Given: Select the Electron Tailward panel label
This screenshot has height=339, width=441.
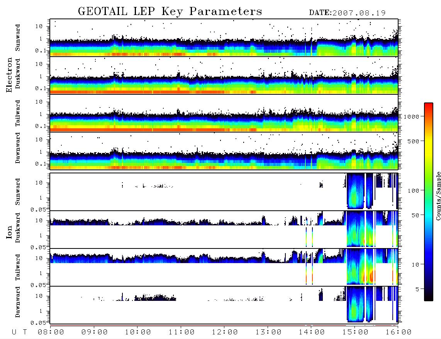Looking at the screenshot, I should coord(18,113).
